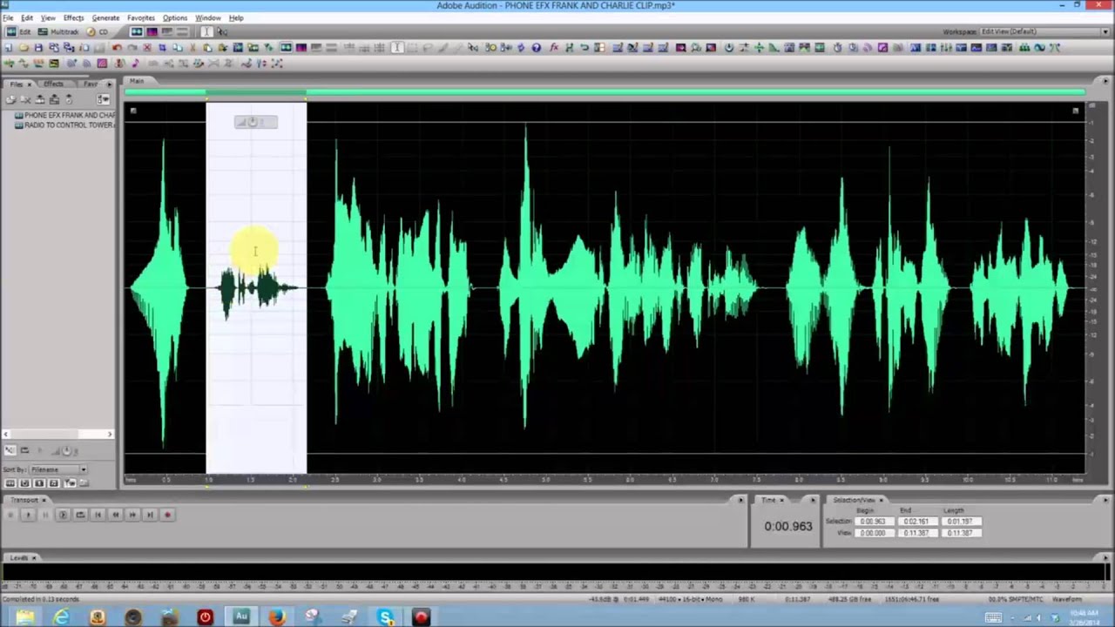The height and width of the screenshot is (627, 1115).
Task: Save file with floppy disk icon
Action: tap(38, 47)
